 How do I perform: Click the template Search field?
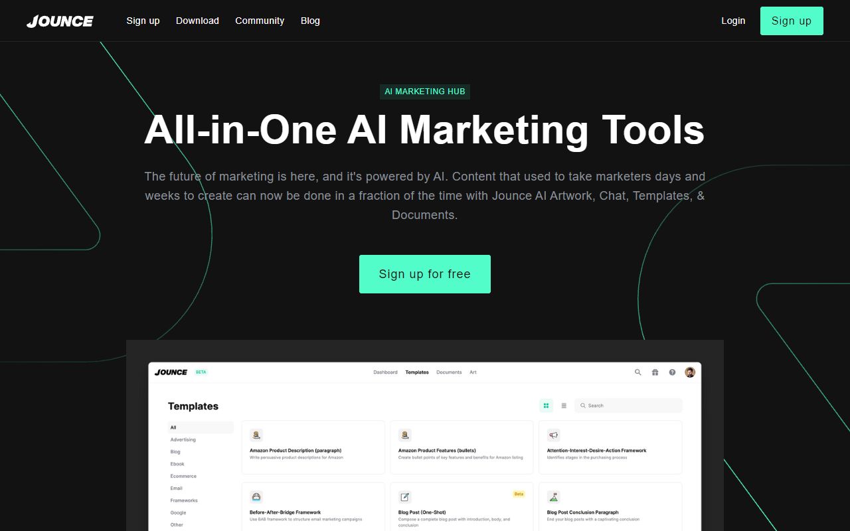click(631, 406)
